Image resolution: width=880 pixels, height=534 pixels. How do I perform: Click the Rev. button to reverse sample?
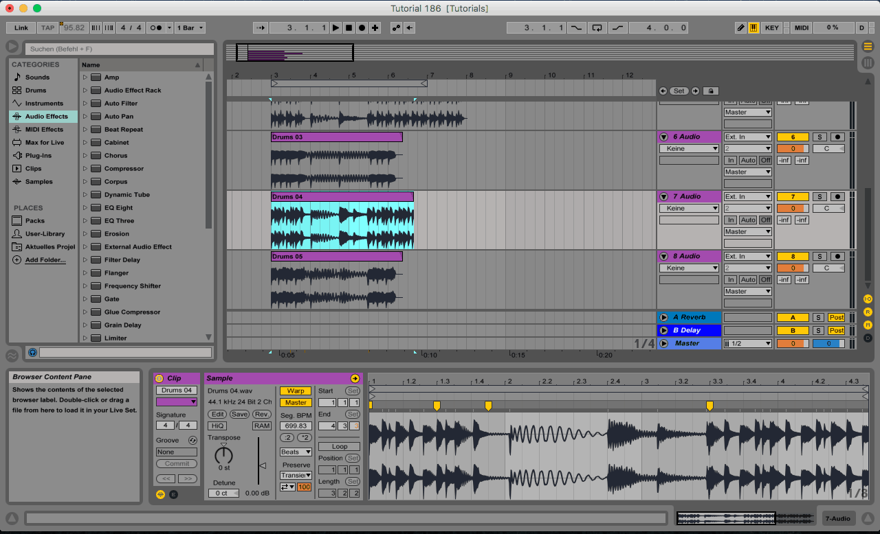click(x=261, y=415)
